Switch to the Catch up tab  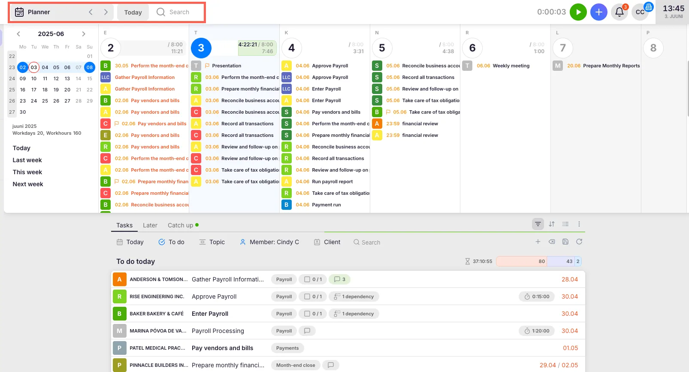tap(180, 225)
